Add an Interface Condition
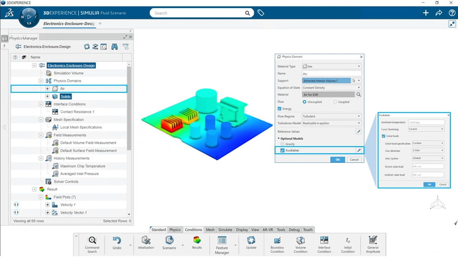 (324, 244)
